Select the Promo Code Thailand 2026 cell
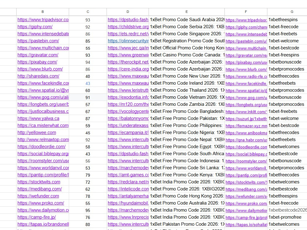 (x=187, y=90)
